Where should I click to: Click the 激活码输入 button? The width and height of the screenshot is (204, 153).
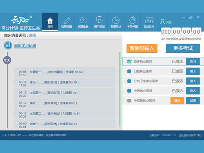pos(142,48)
